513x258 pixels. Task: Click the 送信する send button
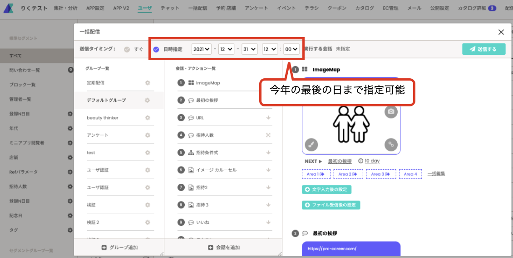[x=483, y=49]
